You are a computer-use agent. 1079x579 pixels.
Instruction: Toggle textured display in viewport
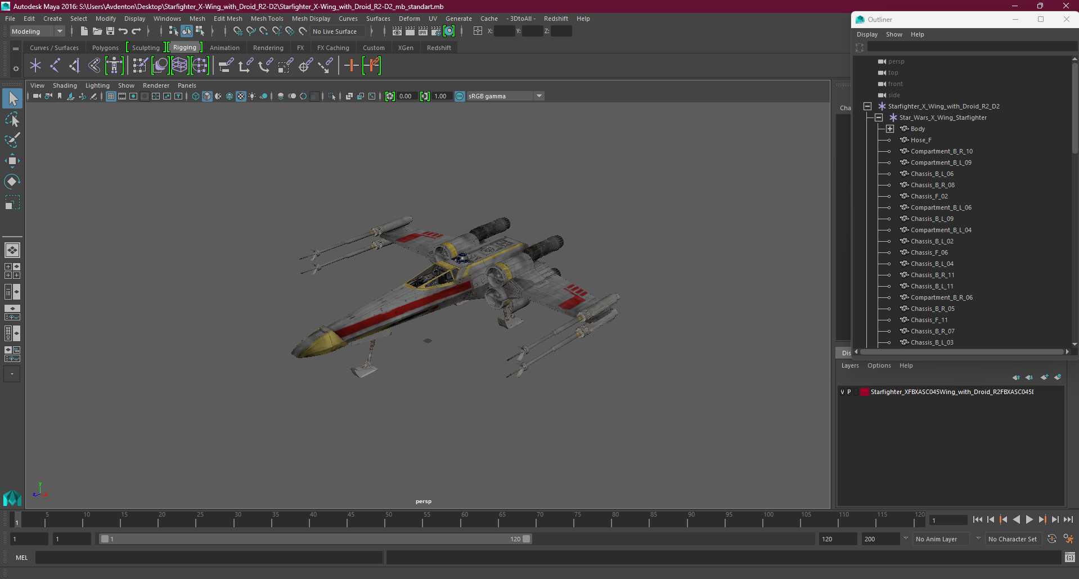point(241,96)
